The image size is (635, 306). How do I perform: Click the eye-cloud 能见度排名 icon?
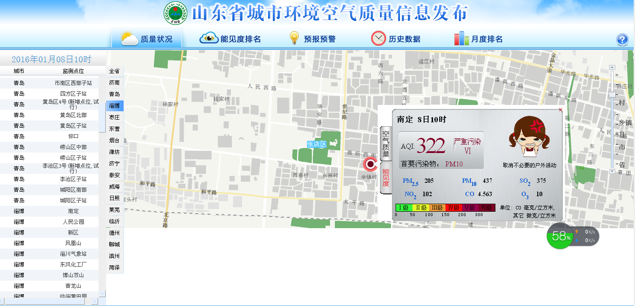(209, 39)
